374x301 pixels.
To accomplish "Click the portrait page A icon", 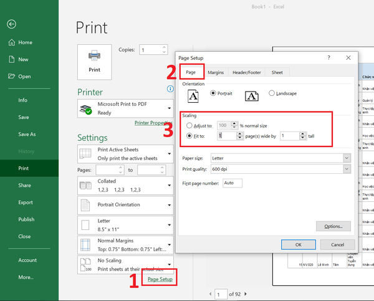I will tap(193, 96).
